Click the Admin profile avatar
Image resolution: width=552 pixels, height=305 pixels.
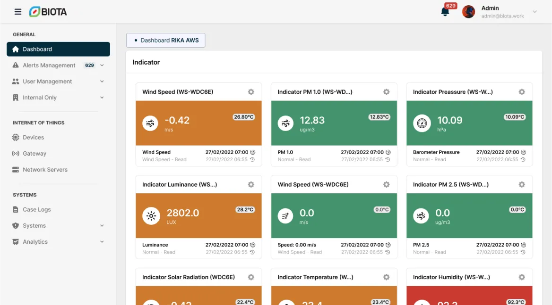pos(468,12)
